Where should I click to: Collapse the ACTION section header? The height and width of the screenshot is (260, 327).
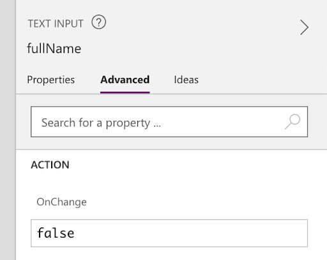click(x=50, y=165)
